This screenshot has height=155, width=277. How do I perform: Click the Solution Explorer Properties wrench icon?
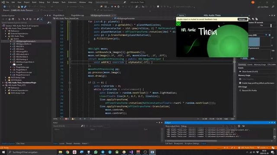coord(38,19)
